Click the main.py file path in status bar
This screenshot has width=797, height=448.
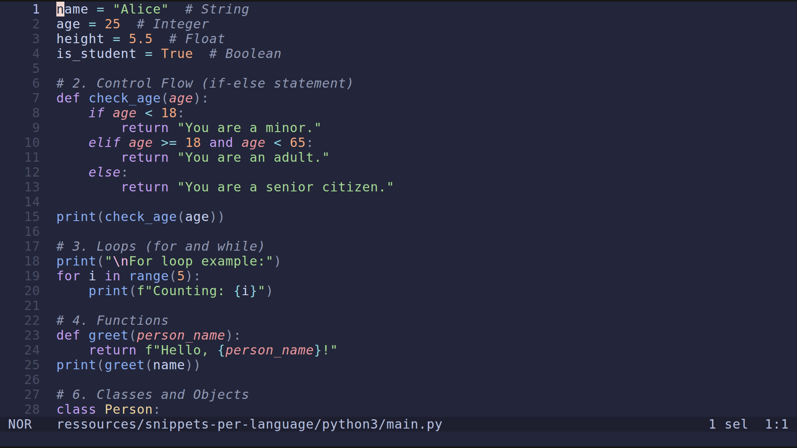pos(249,424)
